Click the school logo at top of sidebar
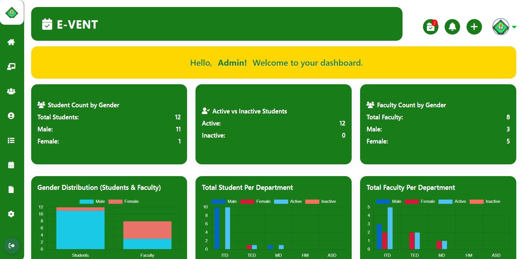The width and height of the screenshot is (523, 259). (12, 13)
